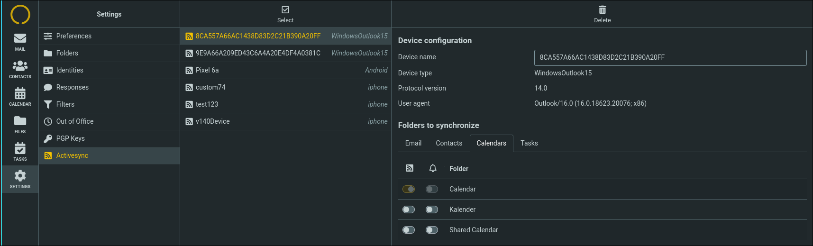Open PGP Keys settings

point(109,138)
